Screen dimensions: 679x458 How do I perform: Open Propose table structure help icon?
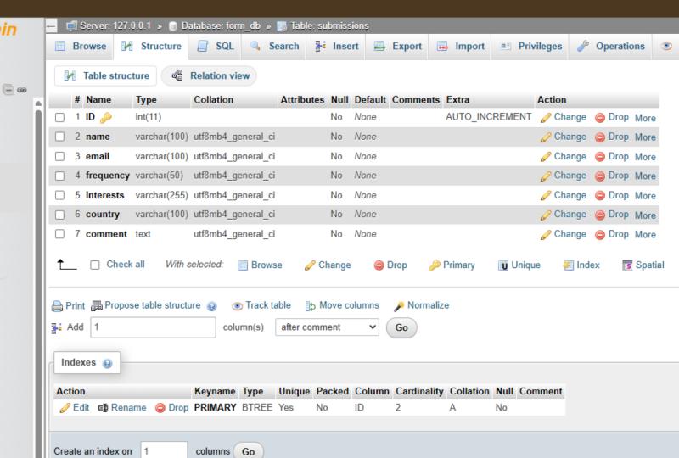coord(211,306)
